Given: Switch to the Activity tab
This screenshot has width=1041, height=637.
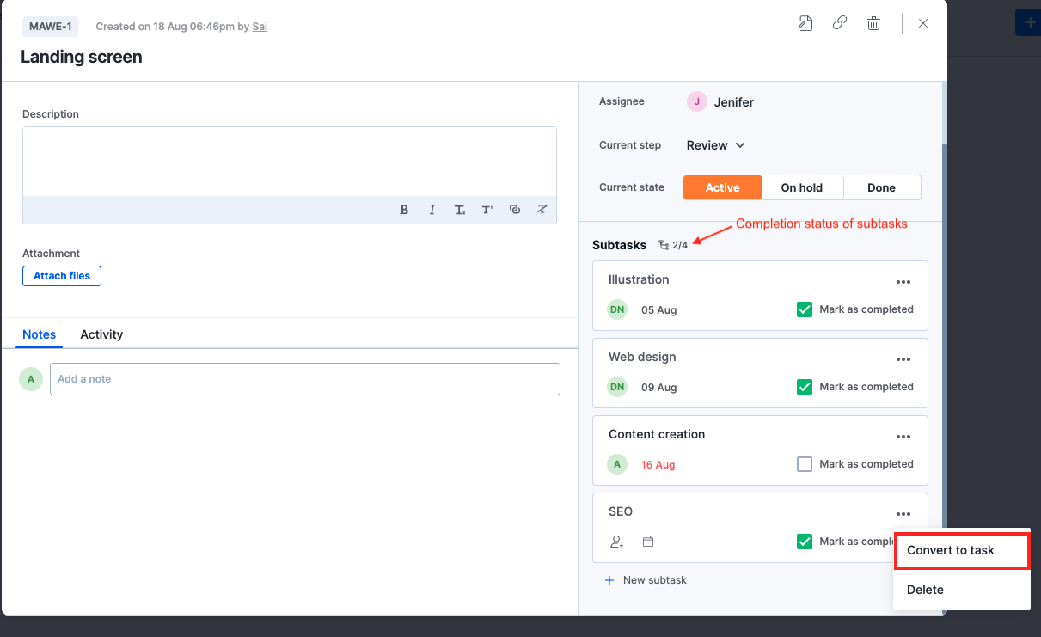Looking at the screenshot, I should tap(101, 334).
